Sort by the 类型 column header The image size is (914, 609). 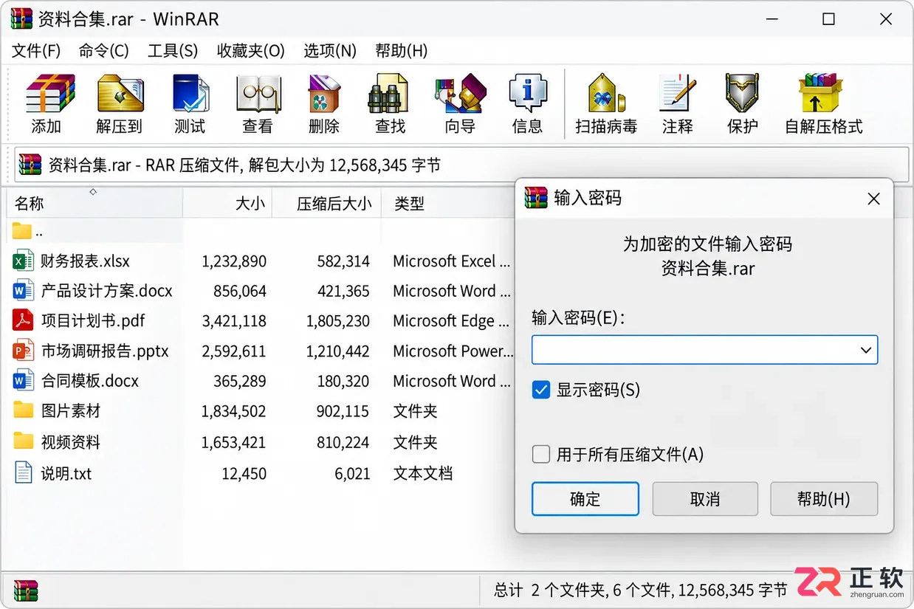447,203
